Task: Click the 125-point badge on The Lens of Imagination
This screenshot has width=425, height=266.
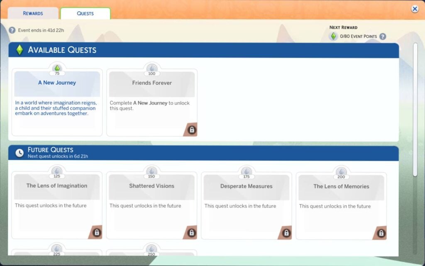Action: pos(56,172)
